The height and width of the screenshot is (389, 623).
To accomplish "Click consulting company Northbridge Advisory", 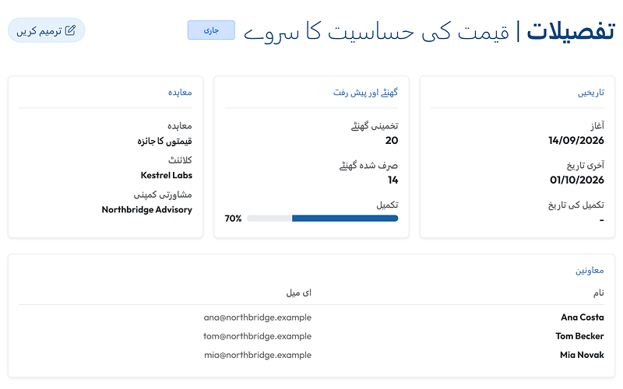I will pos(147,209).
